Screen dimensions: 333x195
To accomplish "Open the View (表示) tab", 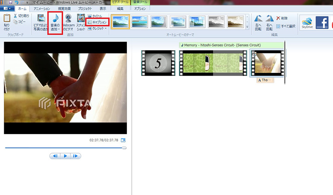I will click(x=103, y=9).
